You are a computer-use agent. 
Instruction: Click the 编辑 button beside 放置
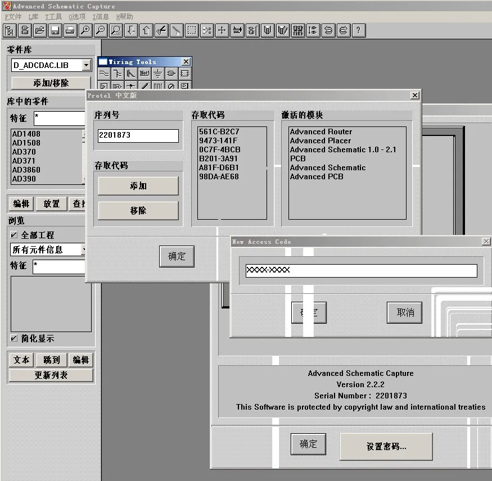pos(21,204)
